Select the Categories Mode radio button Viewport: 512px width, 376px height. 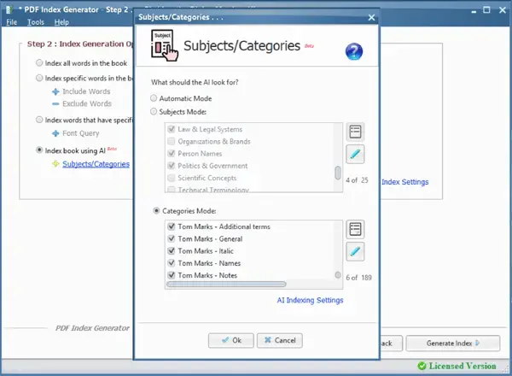point(156,211)
